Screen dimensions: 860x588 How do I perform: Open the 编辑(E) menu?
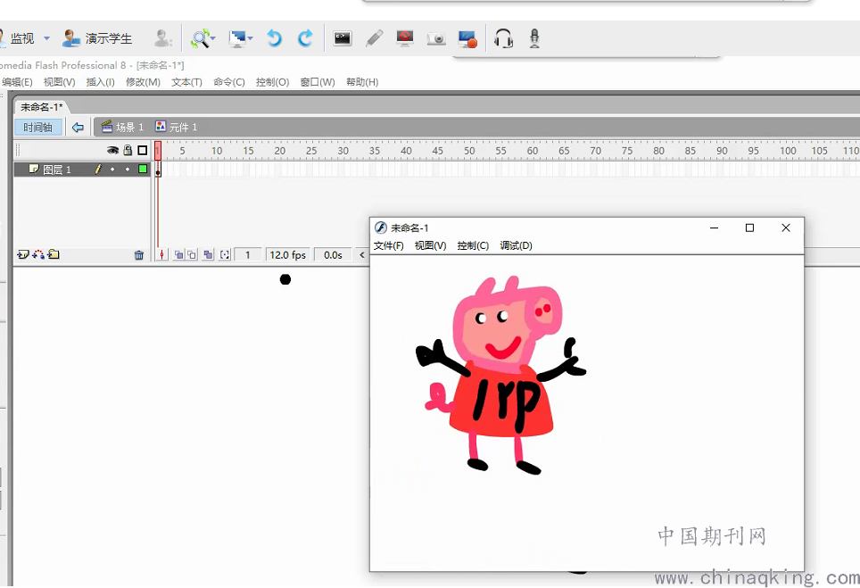(17, 82)
